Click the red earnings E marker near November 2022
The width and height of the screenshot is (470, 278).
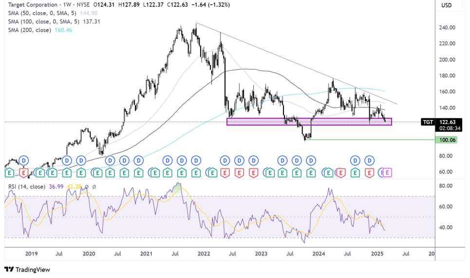coord(254,173)
